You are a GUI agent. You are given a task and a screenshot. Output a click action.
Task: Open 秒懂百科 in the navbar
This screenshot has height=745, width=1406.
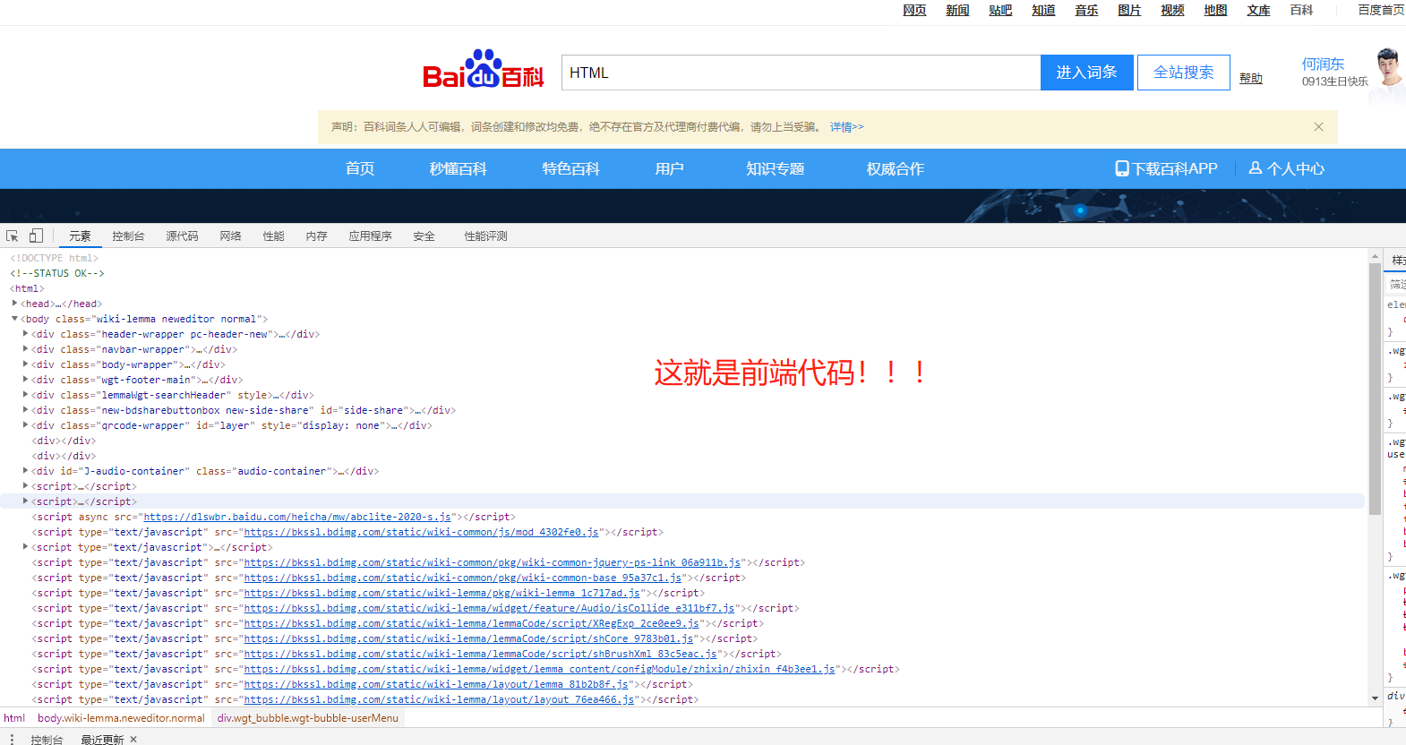[458, 168]
